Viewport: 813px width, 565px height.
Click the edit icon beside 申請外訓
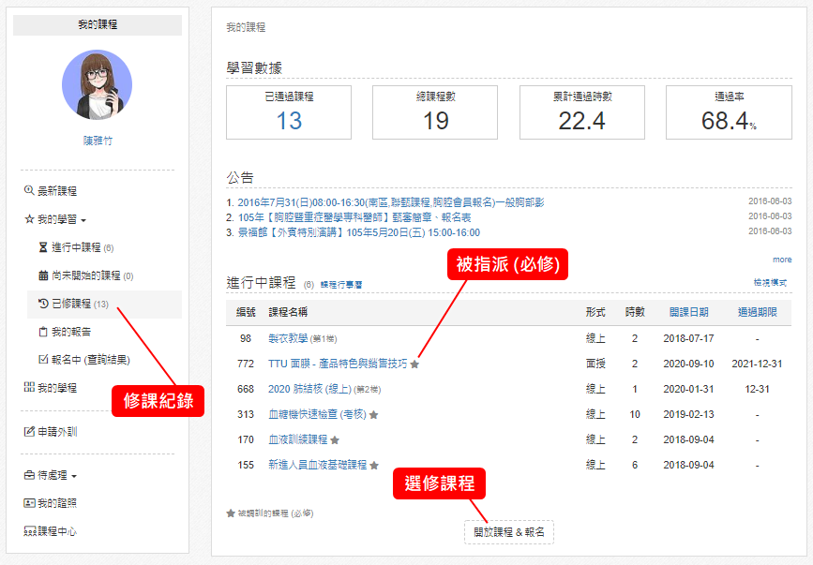28,431
